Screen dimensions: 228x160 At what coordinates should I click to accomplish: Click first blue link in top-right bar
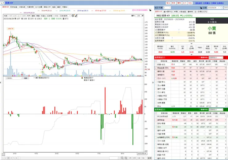(199, 3)
